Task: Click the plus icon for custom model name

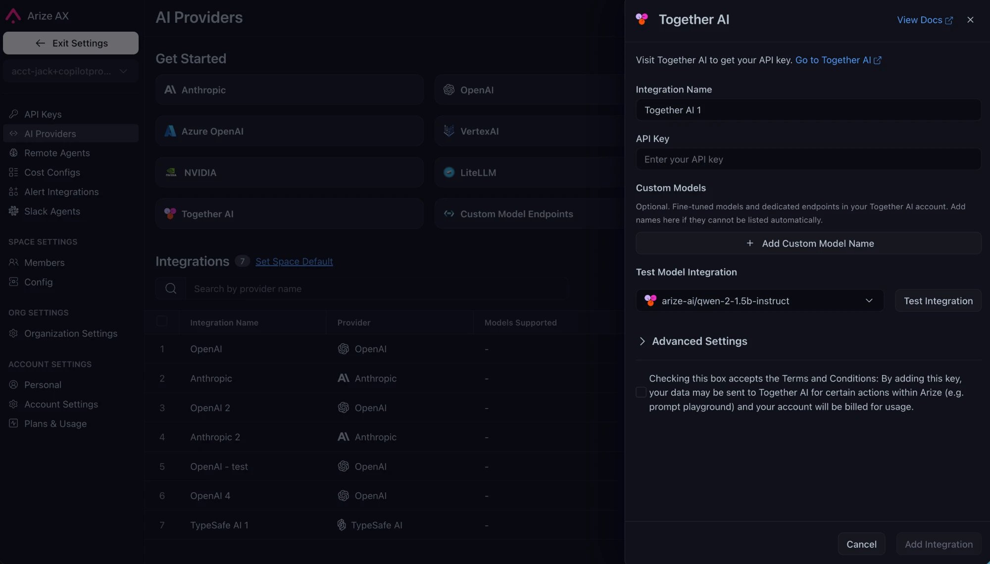Action: click(750, 243)
